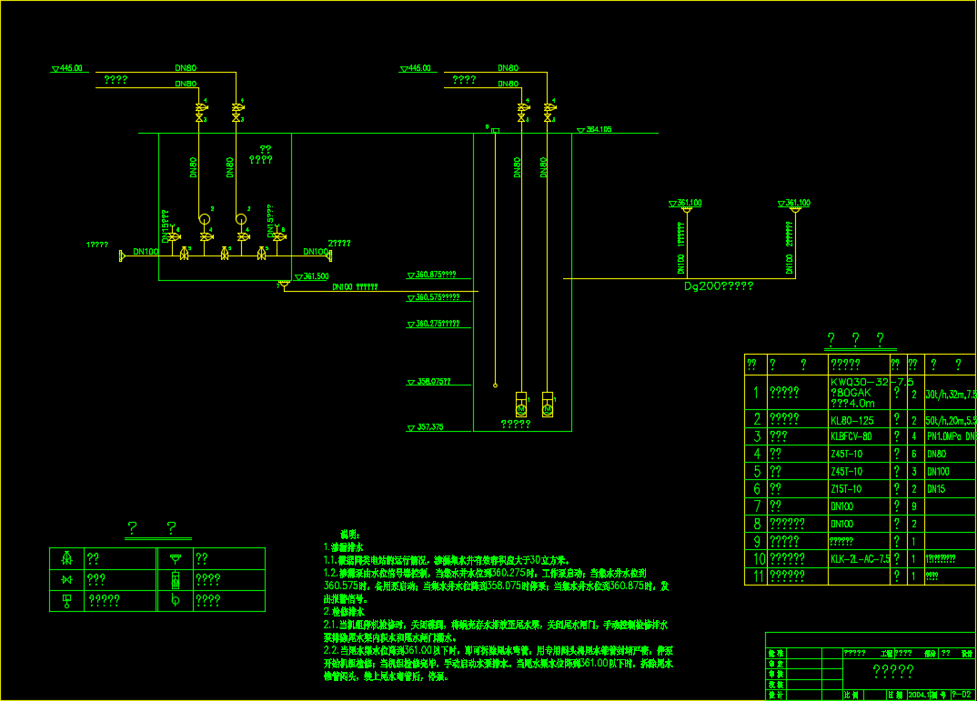Viewport: 977px width, 701px height.
Task: Select the 2004.1 date in the title block
Action: coord(921,694)
